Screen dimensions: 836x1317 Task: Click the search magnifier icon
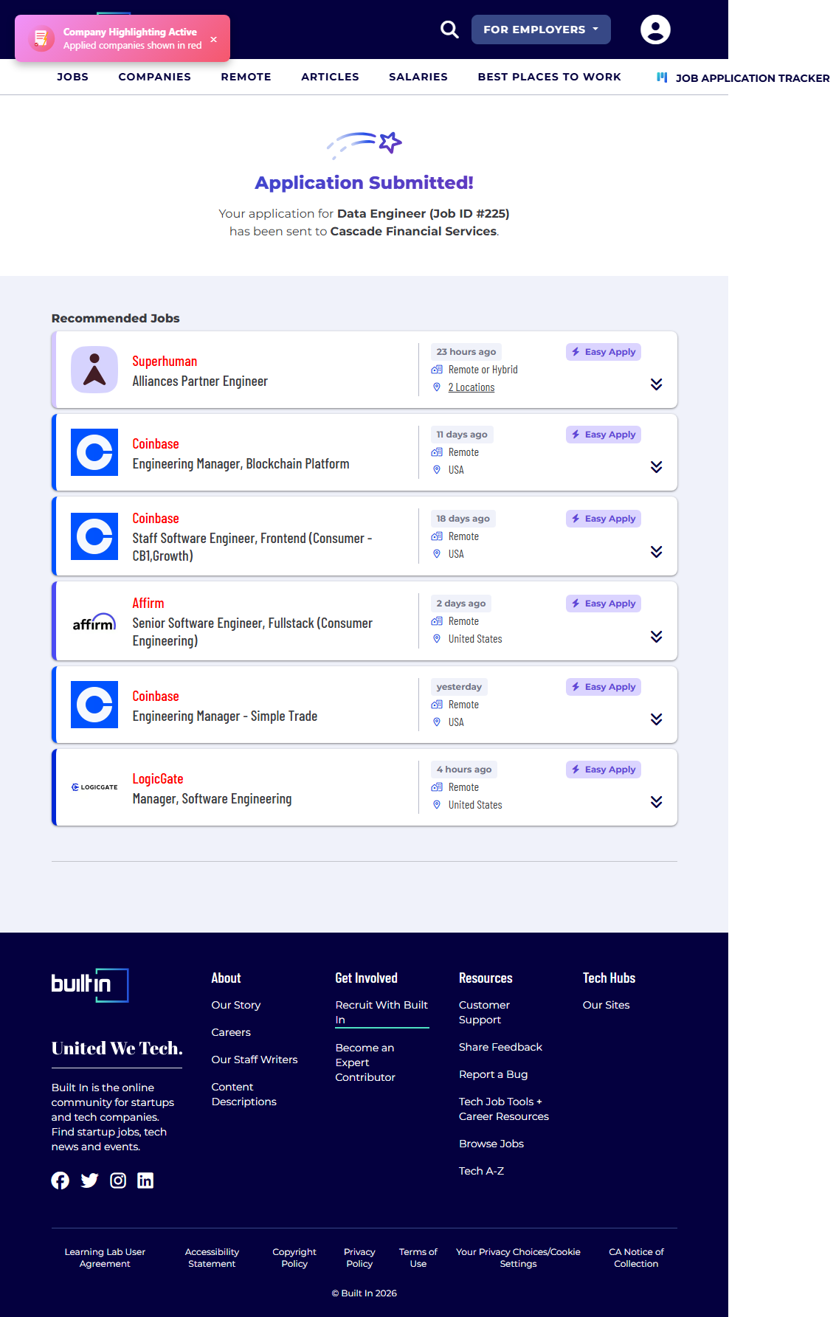point(449,30)
